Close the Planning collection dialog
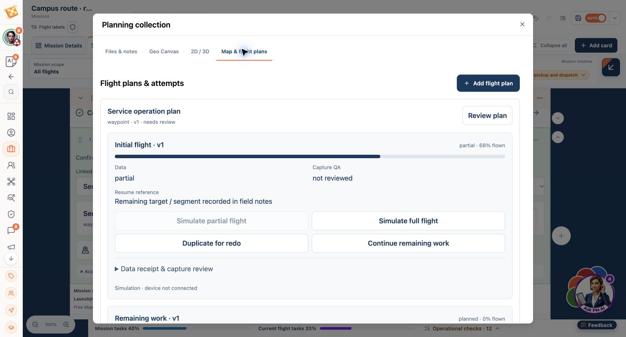 522,25
